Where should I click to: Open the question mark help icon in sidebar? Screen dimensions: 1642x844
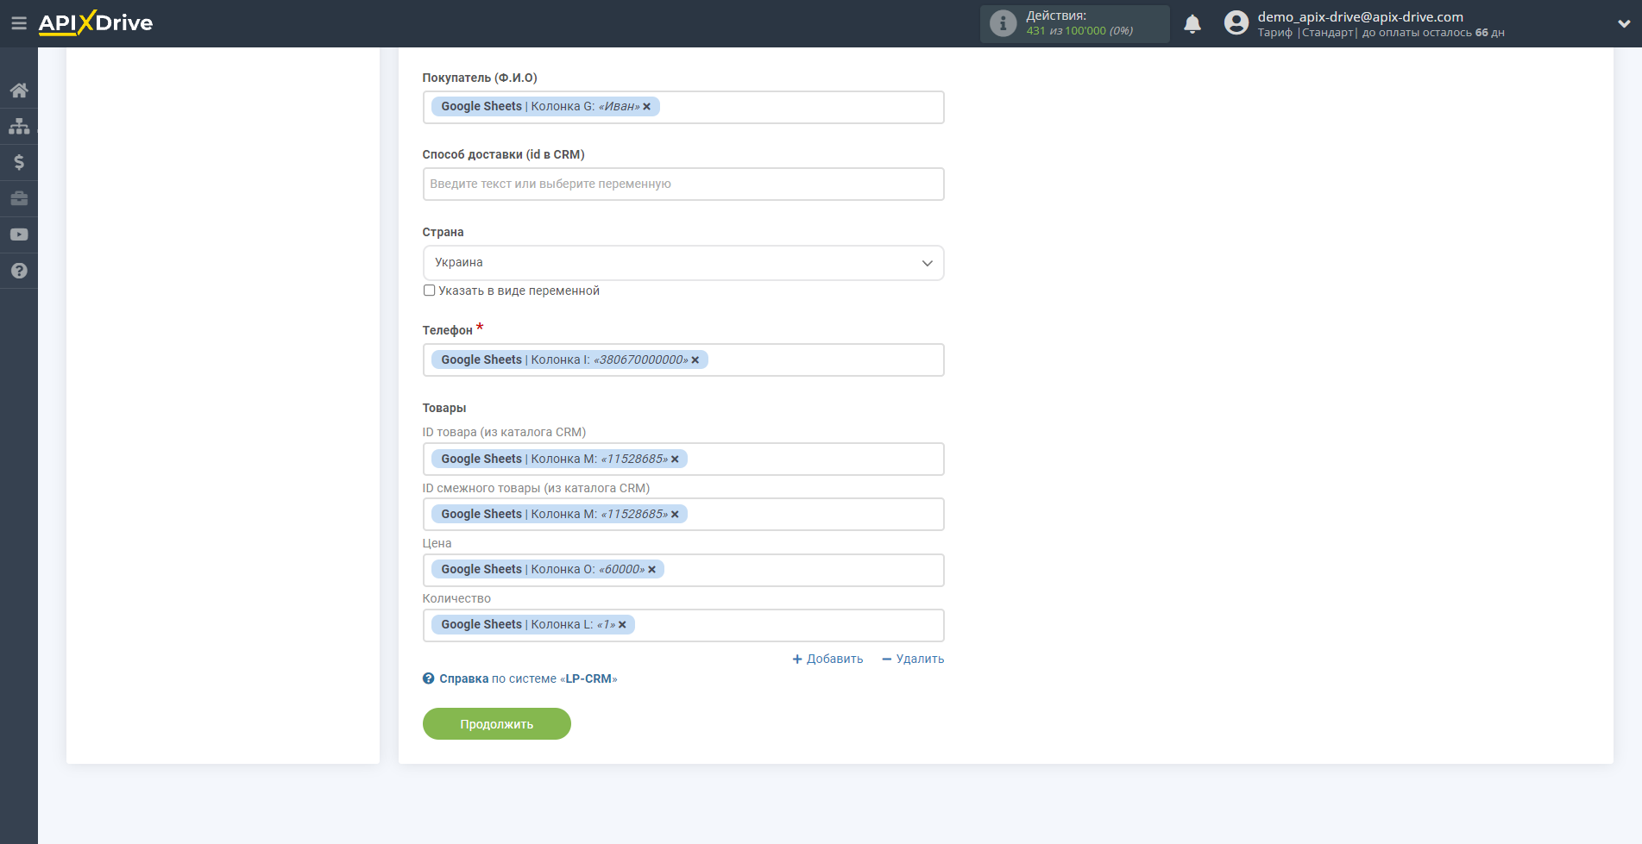tap(19, 271)
